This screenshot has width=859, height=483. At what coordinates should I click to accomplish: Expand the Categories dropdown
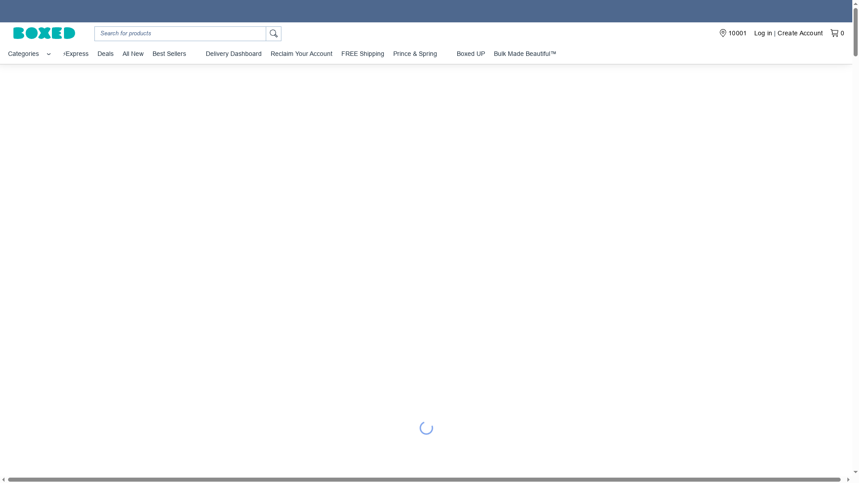tap(30, 54)
